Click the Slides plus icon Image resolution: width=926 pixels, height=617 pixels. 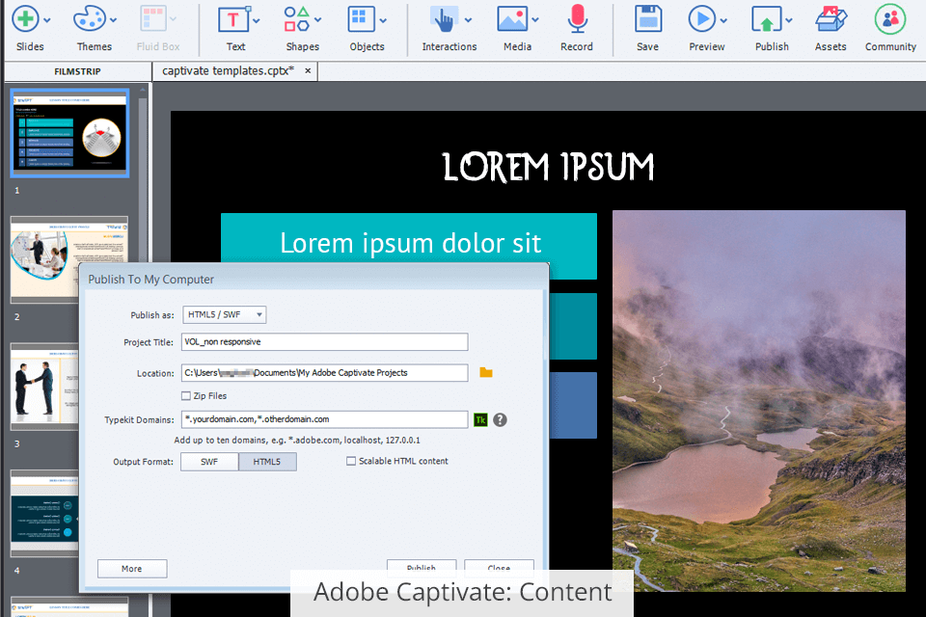point(25,19)
